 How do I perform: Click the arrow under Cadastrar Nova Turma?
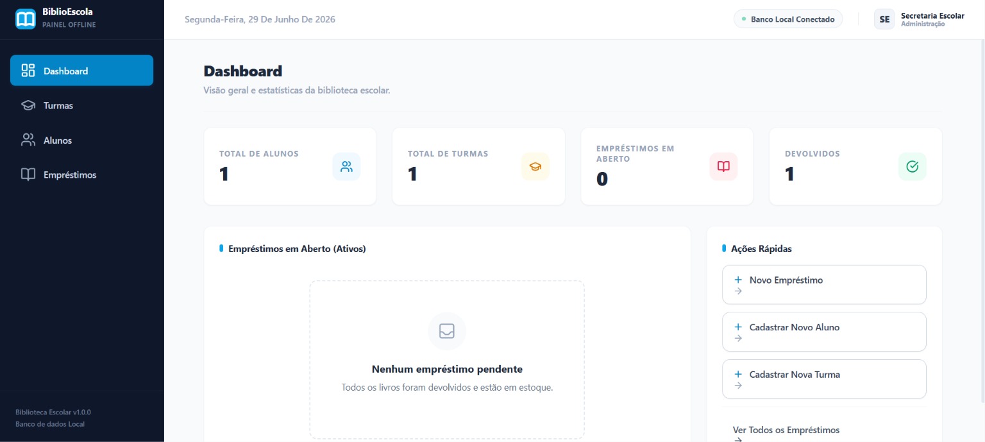[738, 386]
